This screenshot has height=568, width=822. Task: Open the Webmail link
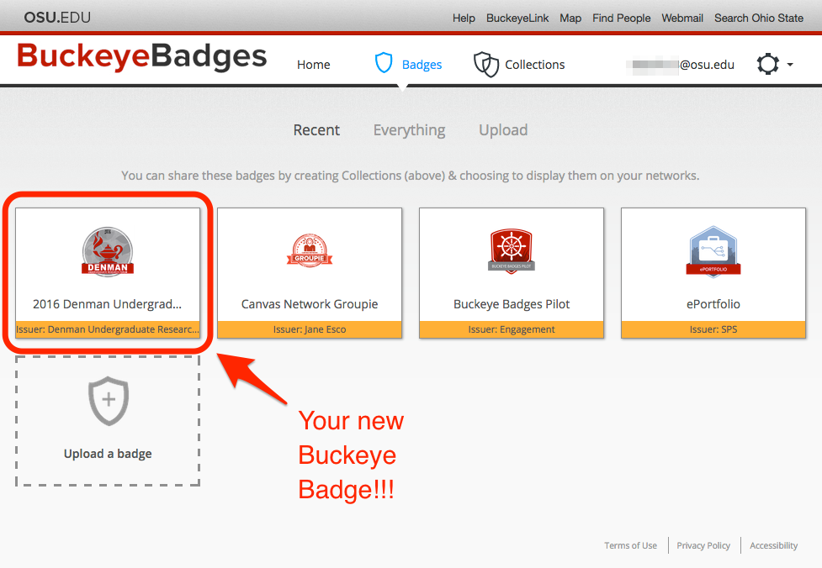click(x=682, y=18)
